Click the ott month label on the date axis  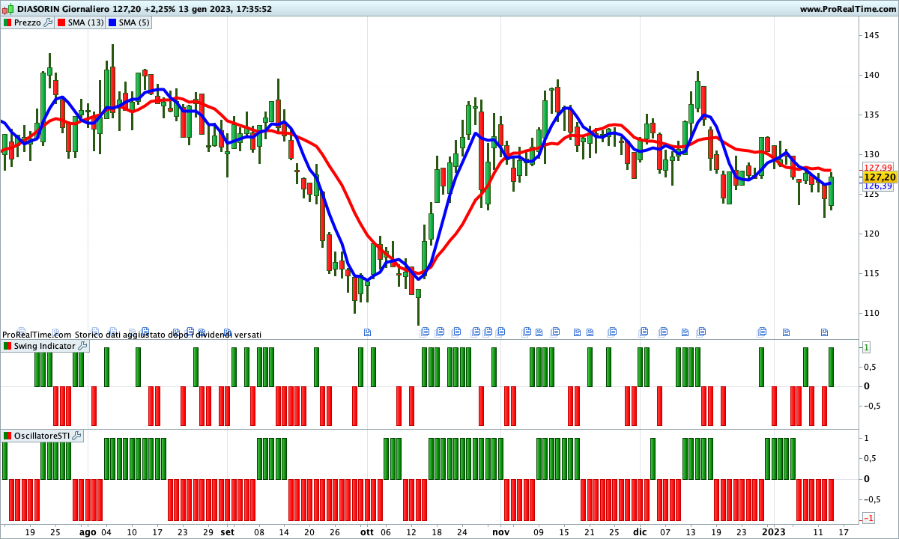(366, 532)
